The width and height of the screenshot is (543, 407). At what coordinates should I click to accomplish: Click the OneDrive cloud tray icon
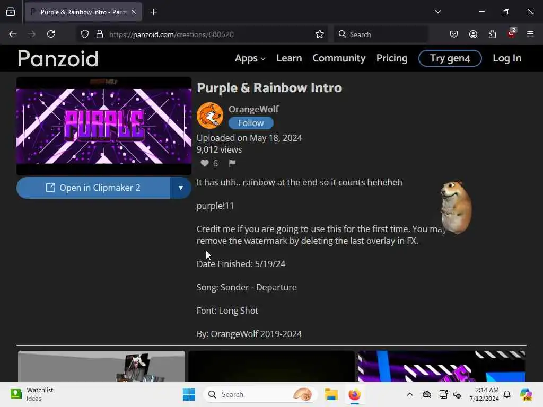coord(427,394)
